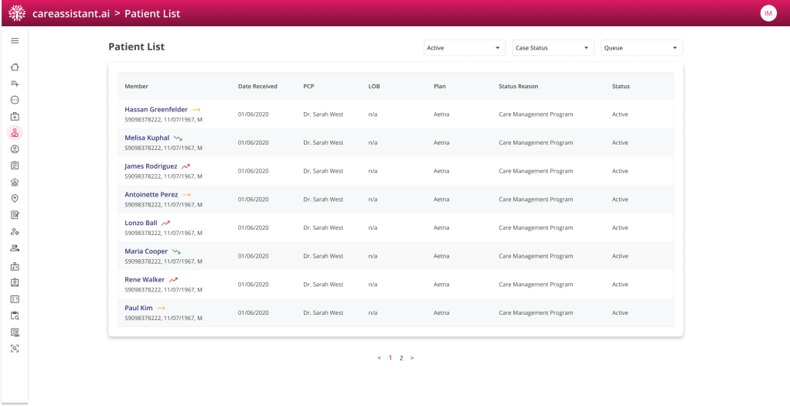Click the clipboard icon in sidebar

[15, 165]
